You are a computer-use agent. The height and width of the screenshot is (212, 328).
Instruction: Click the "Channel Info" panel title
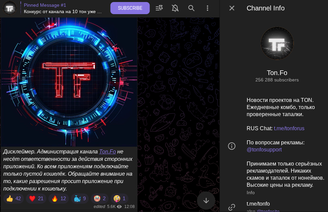point(265,8)
